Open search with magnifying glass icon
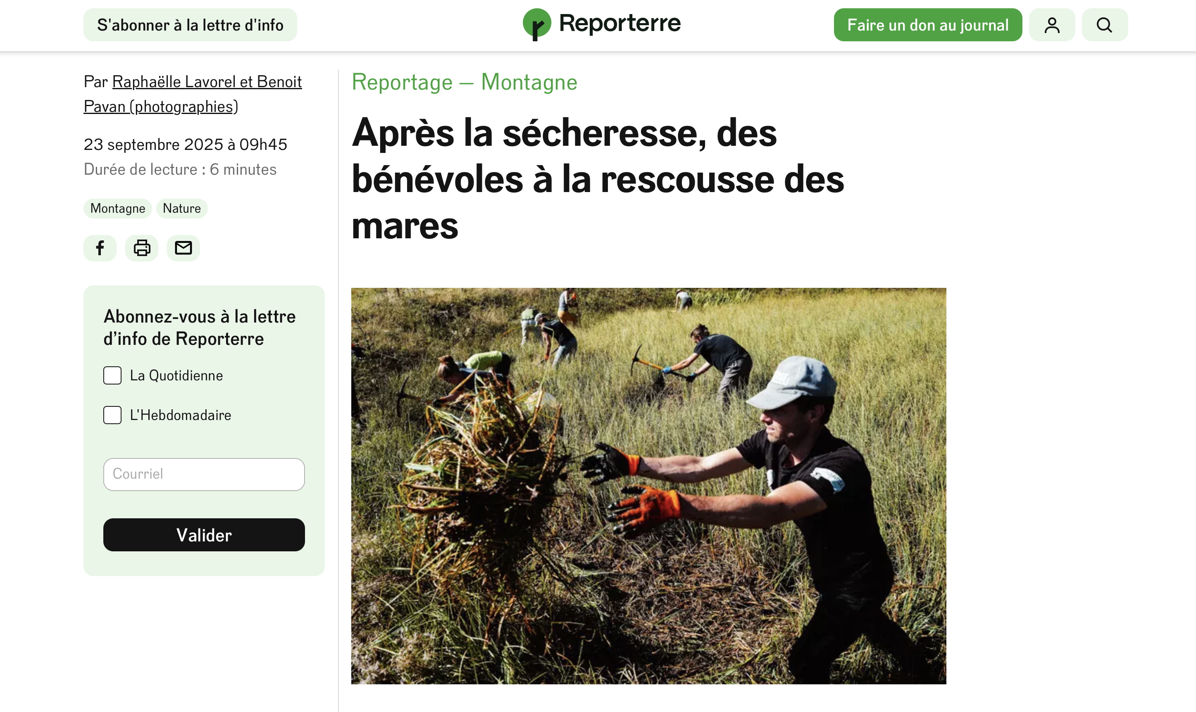Image resolution: width=1196 pixels, height=712 pixels. point(1105,25)
